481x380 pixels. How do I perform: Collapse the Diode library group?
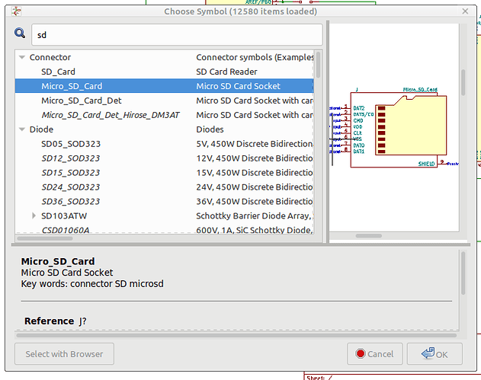[x=22, y=129]
